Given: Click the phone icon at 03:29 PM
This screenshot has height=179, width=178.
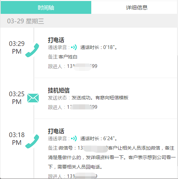Looking at the screenshot, I should coord(32,50).
